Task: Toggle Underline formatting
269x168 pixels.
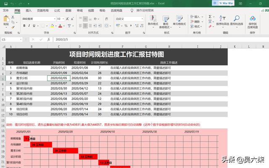Action: pos(34,26)
